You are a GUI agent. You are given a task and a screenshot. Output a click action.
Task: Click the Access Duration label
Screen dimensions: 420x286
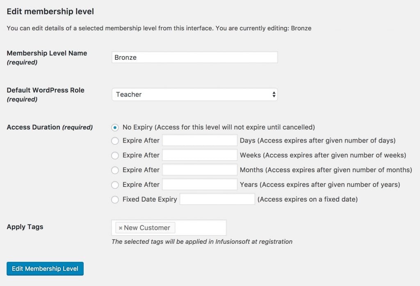pos(50,127)
